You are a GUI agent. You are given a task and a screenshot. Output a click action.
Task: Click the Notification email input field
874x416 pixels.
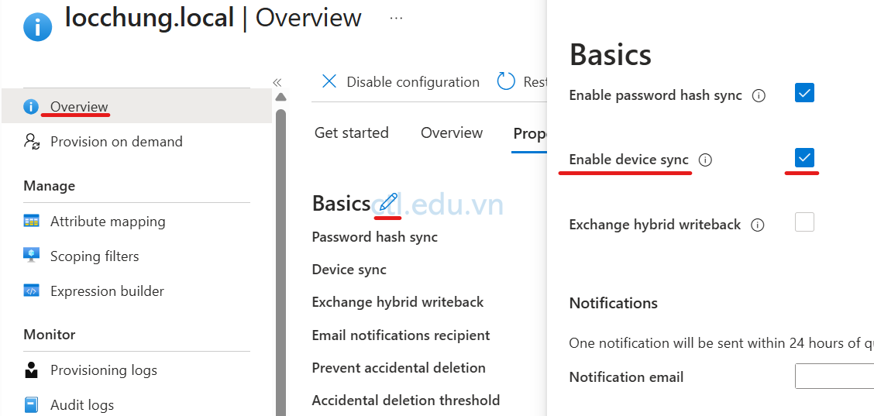834,376
